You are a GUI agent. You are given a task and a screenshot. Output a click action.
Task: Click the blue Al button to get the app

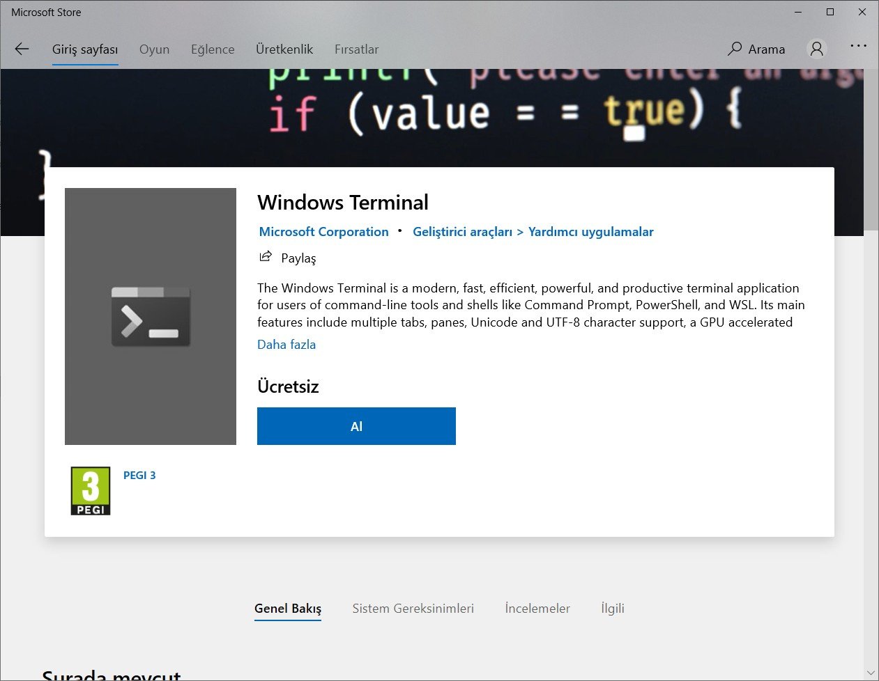pyautogui.click(x=356, y=426)
